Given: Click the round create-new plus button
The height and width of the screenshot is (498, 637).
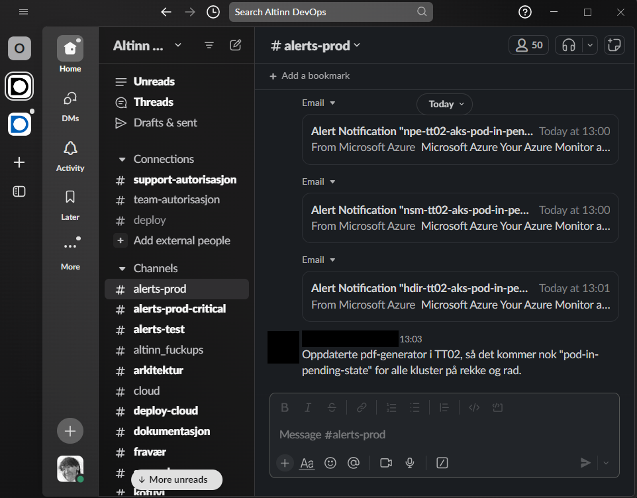Looking at the screenshot, I should pos(70,430).
